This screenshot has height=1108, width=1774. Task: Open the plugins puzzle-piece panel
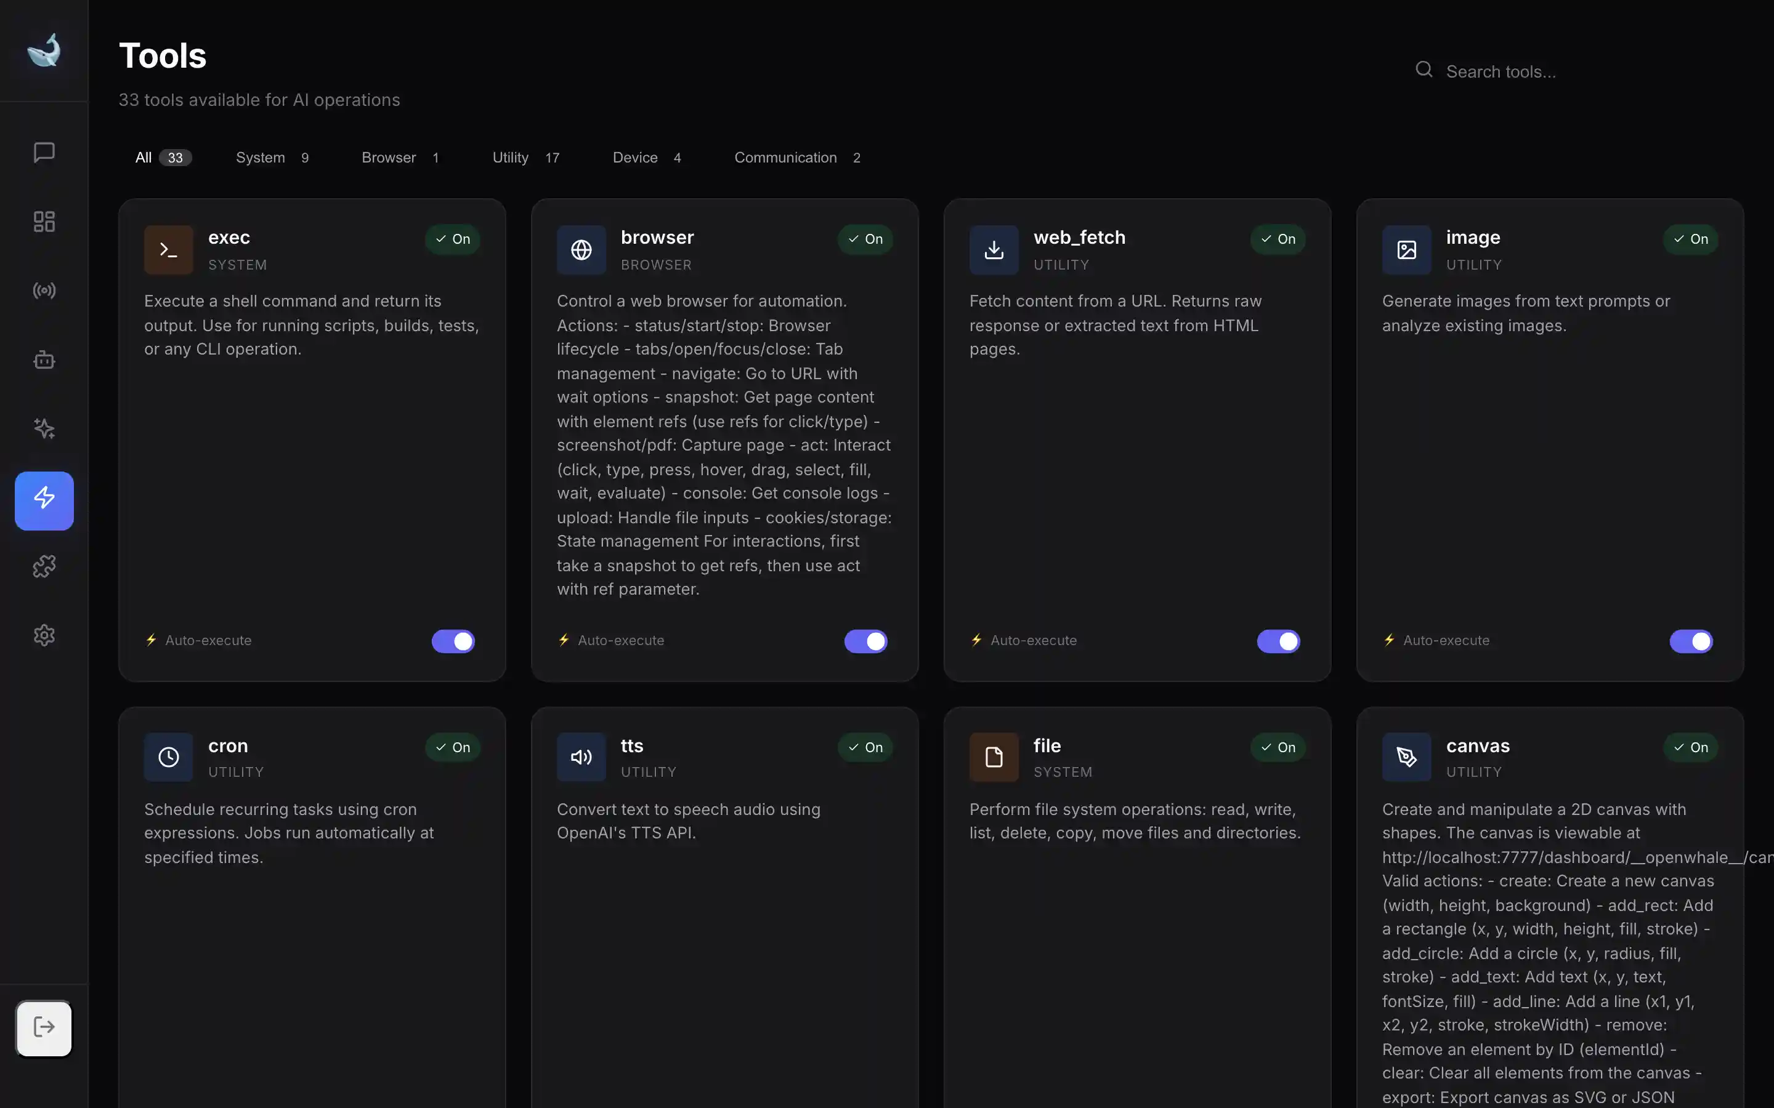(44, 565)
